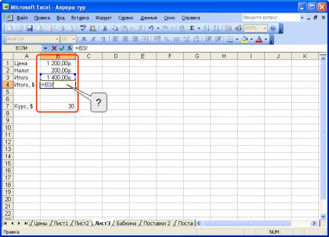Switch to the Бабкина sheet tab
The height and width of the screenshot is (237, 329).
pyautogui.click(x=126, y=224)
